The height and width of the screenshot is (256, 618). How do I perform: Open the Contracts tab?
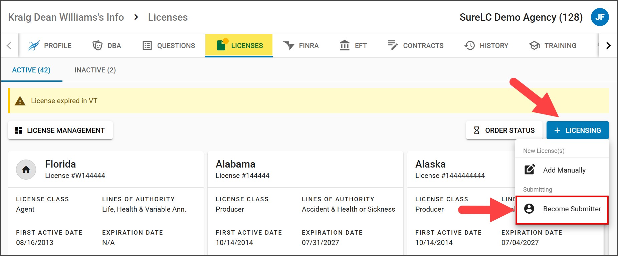pyautogui.click(x=416, y=45)
